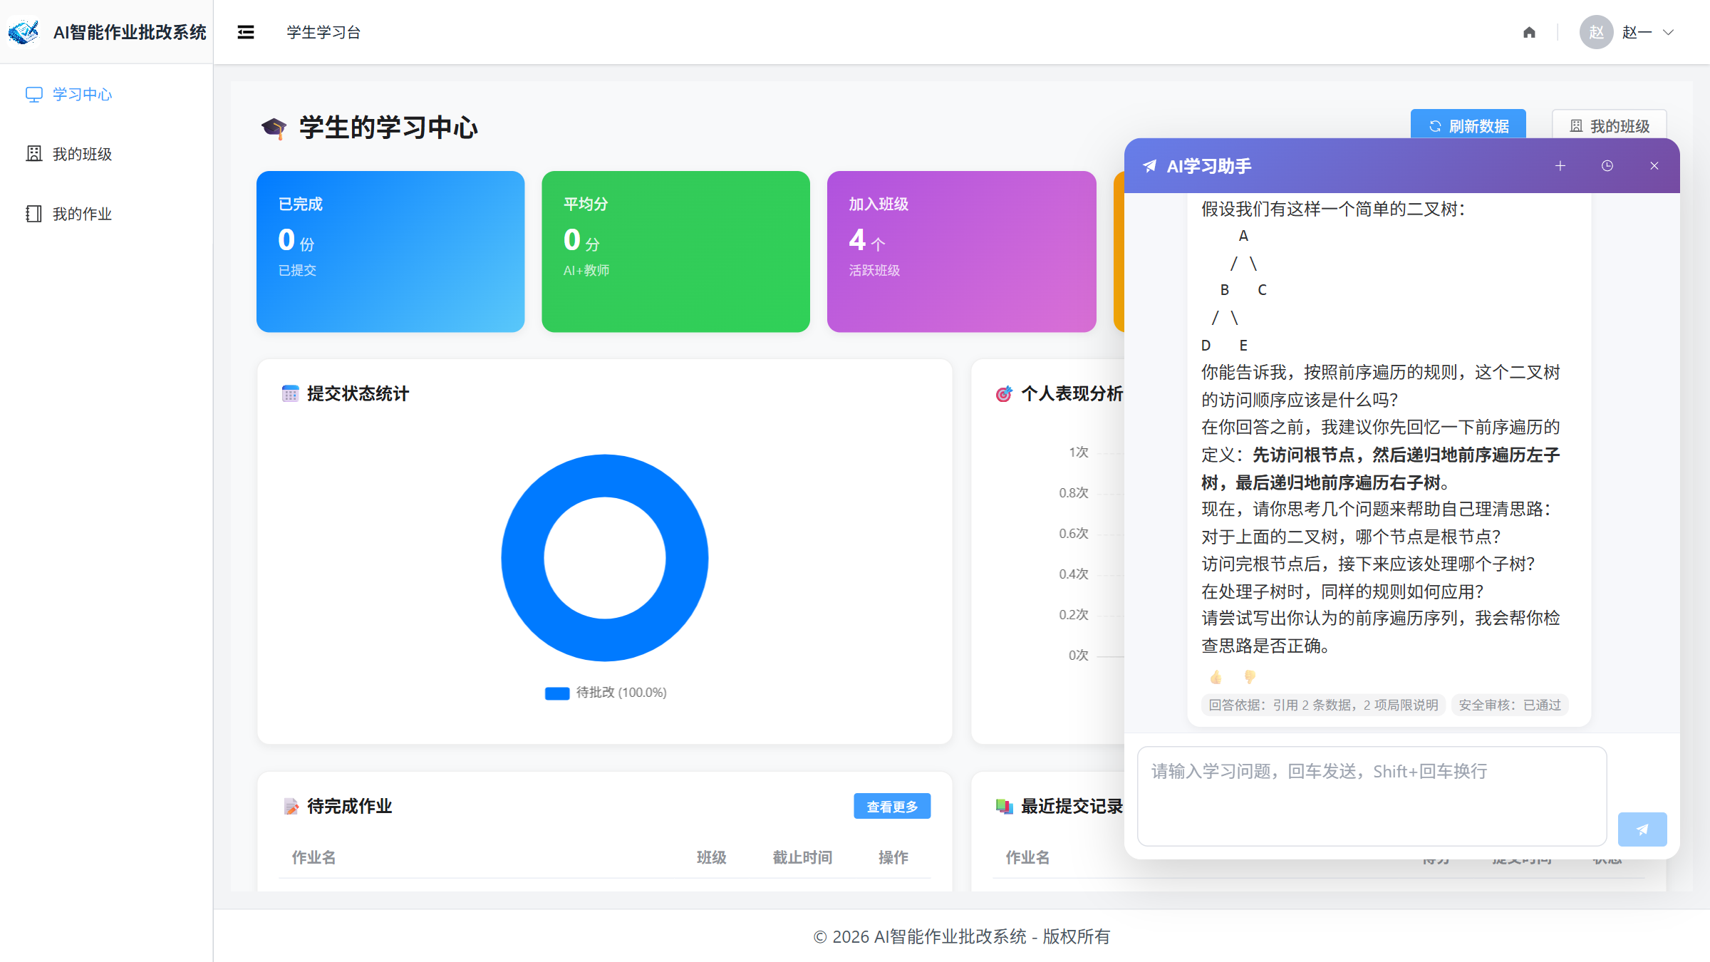The image size is (1710, 962).
Task: Click the books icon beside 最近提交记录
Action: pos(1004,806)
